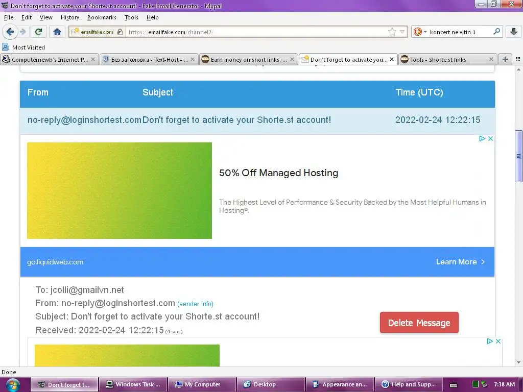Click the taskbar clock showing 7:38 AM
Viewport: 523px width, 392px height.
tap(504, 384)
